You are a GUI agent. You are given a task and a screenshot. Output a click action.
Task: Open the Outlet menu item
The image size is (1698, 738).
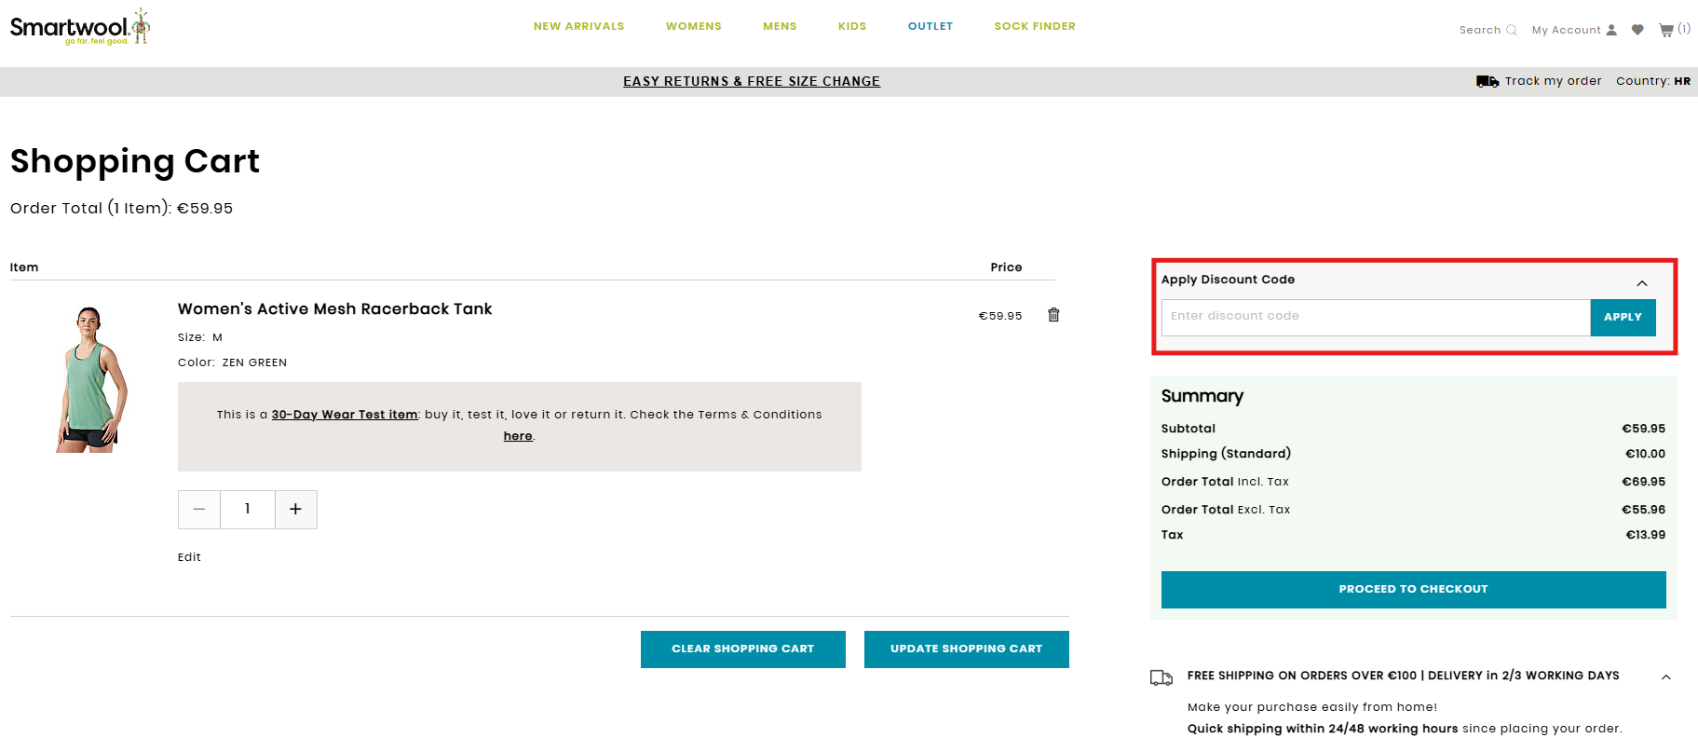930,26
